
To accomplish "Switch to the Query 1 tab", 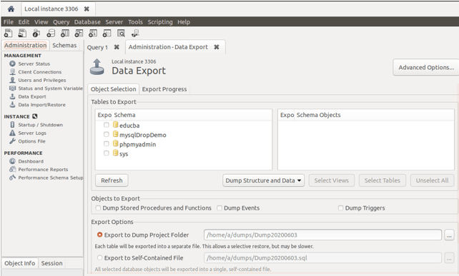I will point(97,47).
